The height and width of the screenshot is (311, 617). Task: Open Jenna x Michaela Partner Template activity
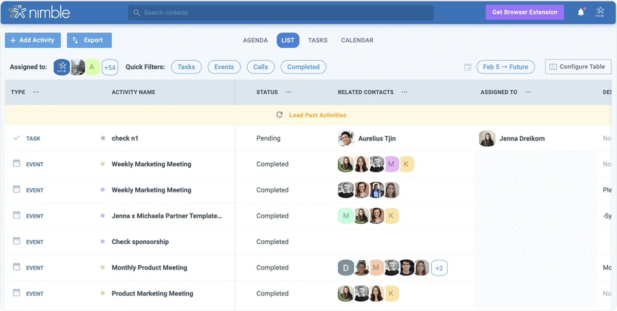[167, 216]
